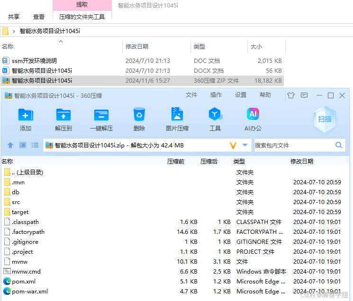Select the pom.xml Edge file icon

pos(7,282)
